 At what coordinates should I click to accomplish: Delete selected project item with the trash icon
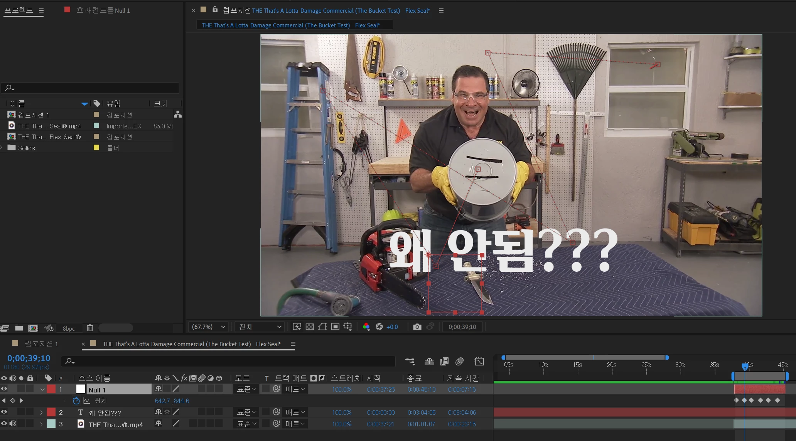90,328
